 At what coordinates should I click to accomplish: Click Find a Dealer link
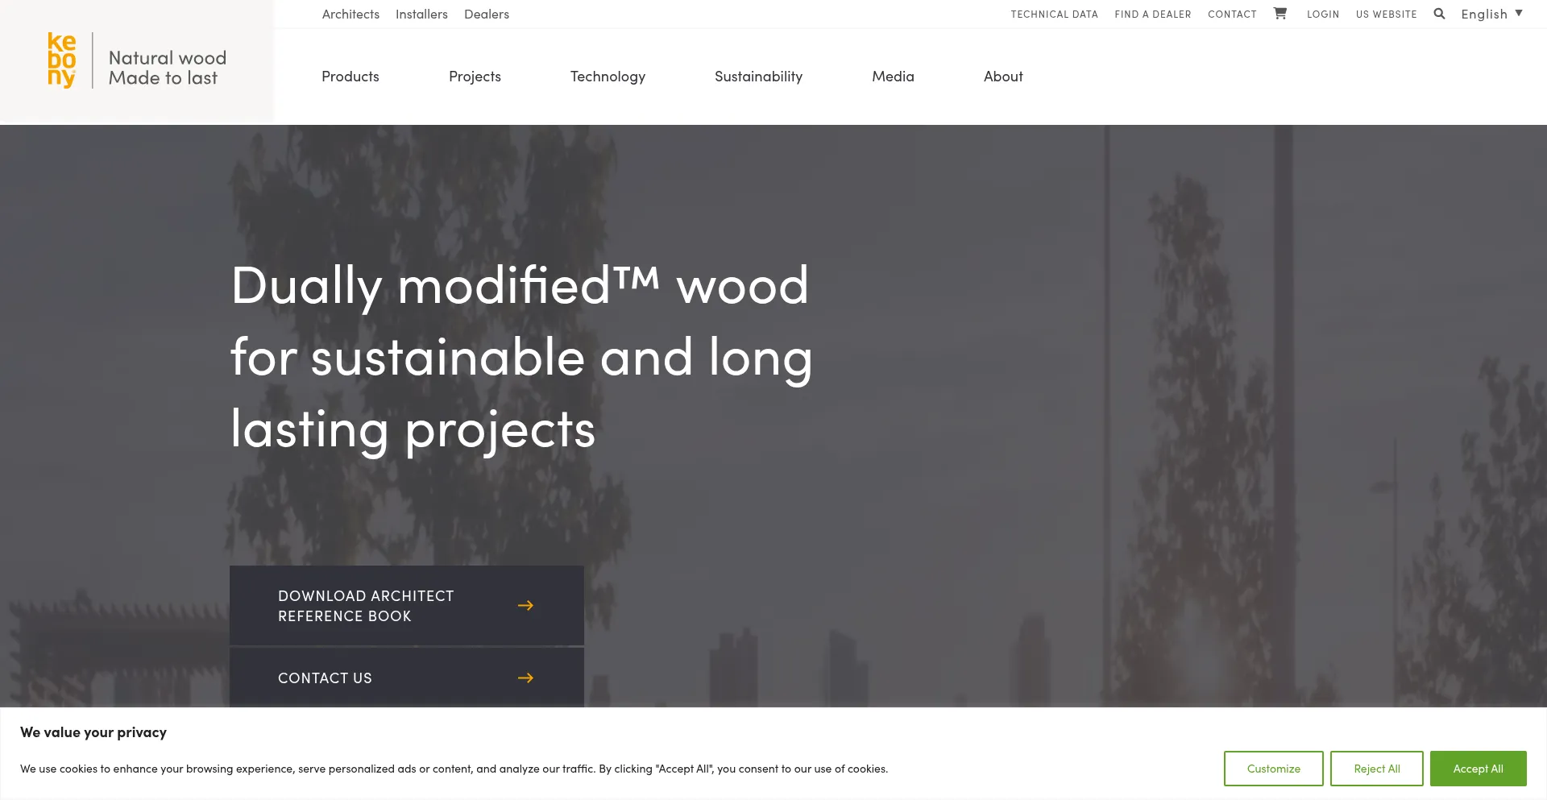pyautogui.click(x=1152, y=15)
